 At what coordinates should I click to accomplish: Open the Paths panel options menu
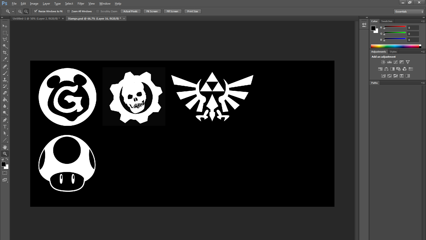pyautogui.click(x=423, y=83)
